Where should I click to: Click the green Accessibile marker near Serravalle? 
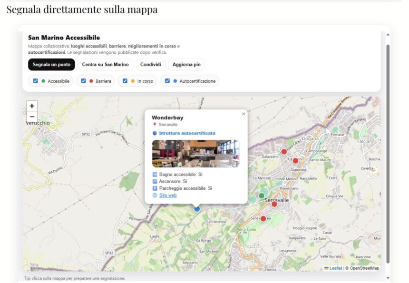pos(261,195)
